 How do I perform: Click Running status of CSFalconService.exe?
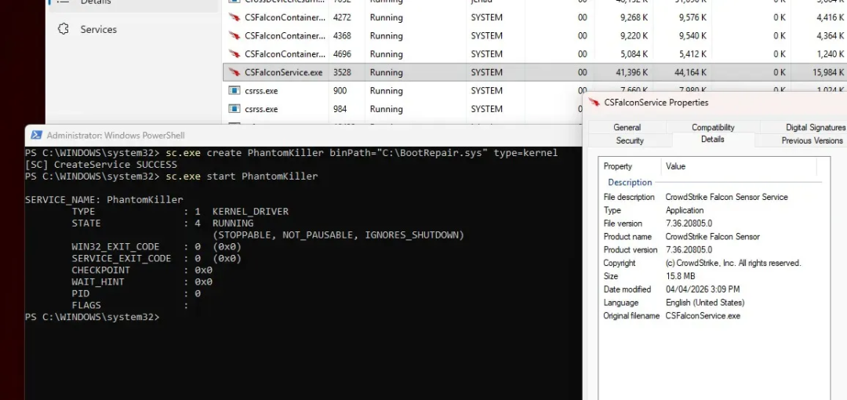[386, 72]
